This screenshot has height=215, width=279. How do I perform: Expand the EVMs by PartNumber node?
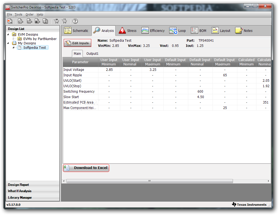(14, 39)
